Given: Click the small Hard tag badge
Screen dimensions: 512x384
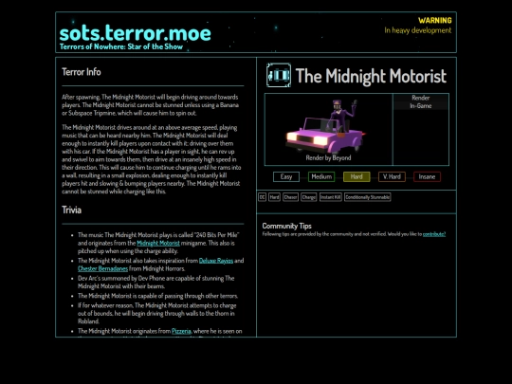Looking at the screenshot, I should coord(274,197).
